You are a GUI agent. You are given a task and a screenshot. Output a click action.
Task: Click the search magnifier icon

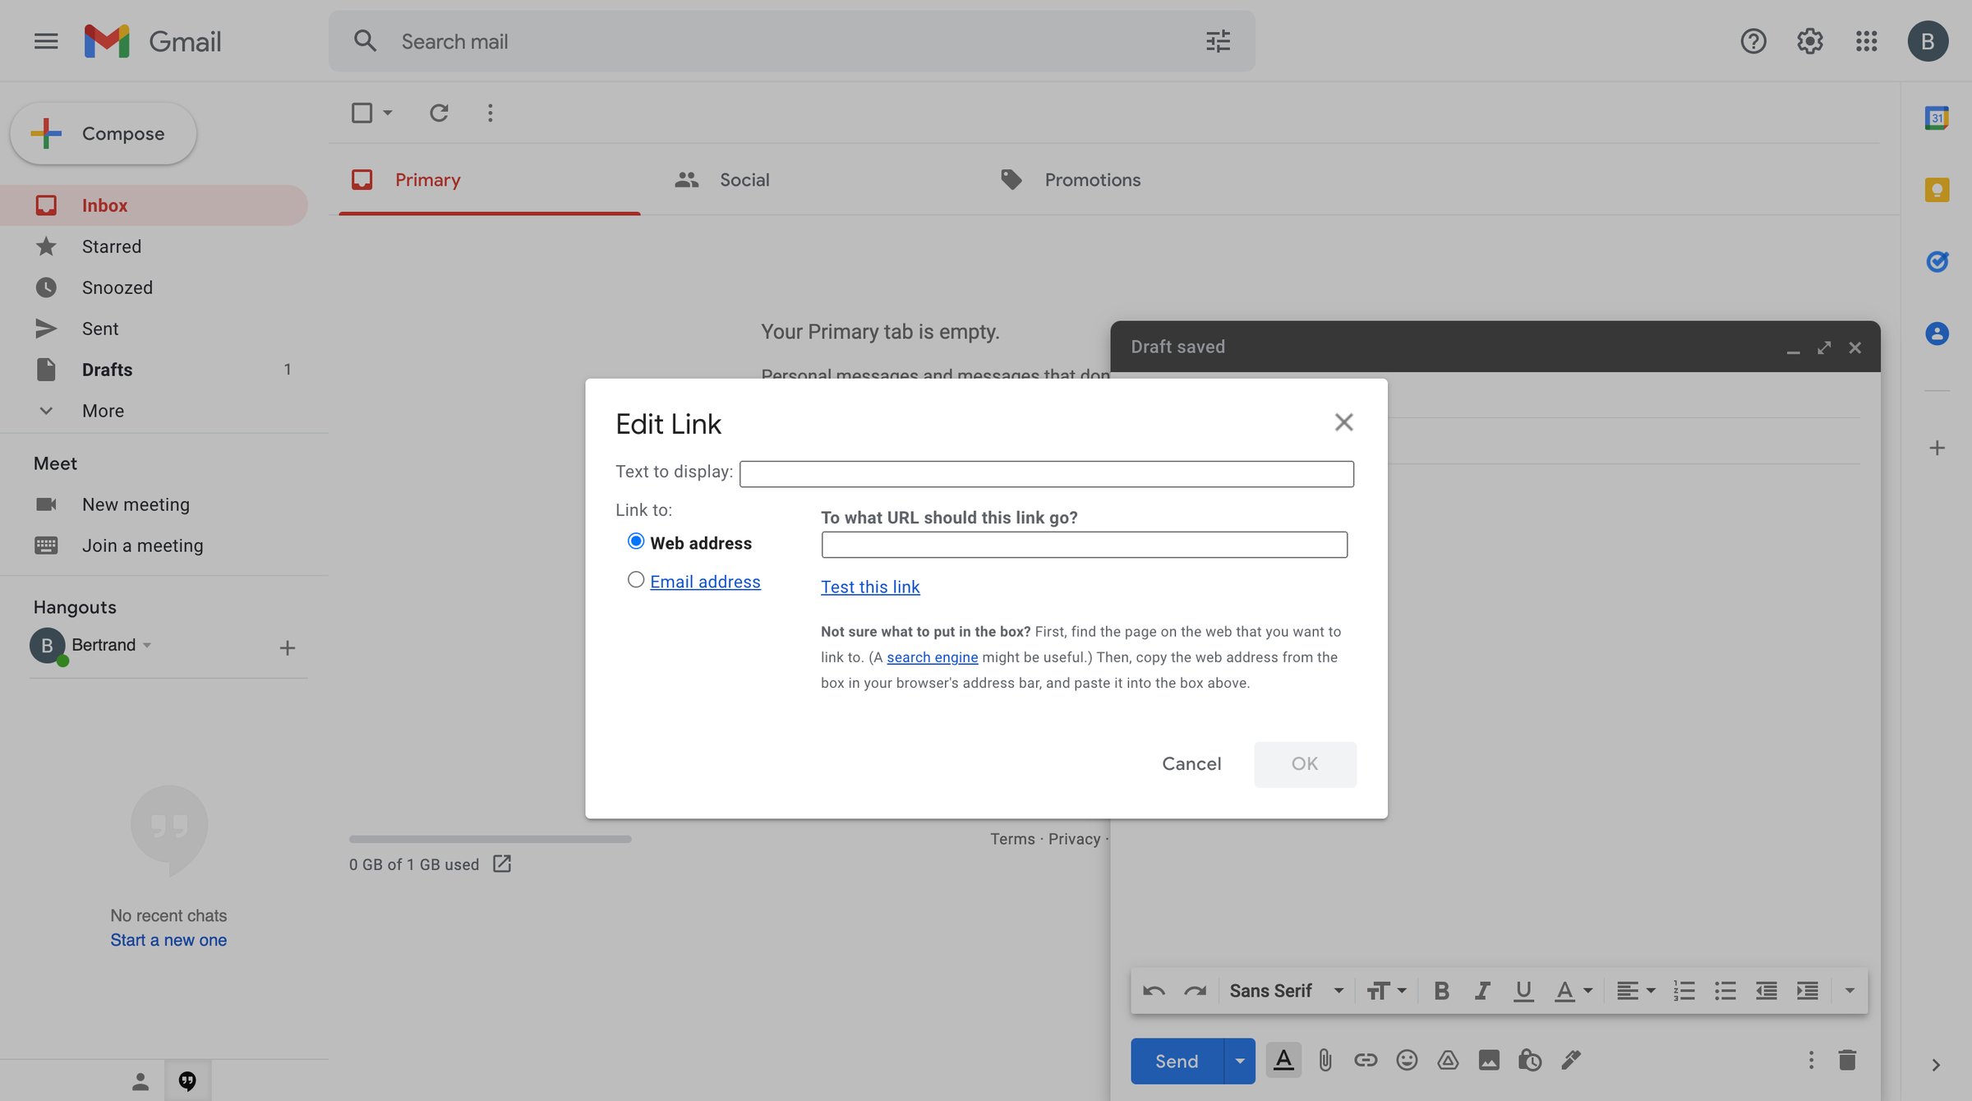pyautogui.click(x=365, y=41)
